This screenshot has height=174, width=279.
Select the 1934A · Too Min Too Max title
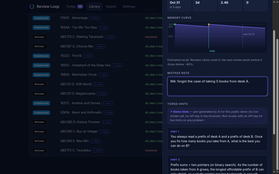[79, 28]
